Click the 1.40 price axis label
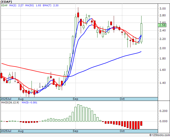This screenshot has width=170, height=137. pos(163,83)
